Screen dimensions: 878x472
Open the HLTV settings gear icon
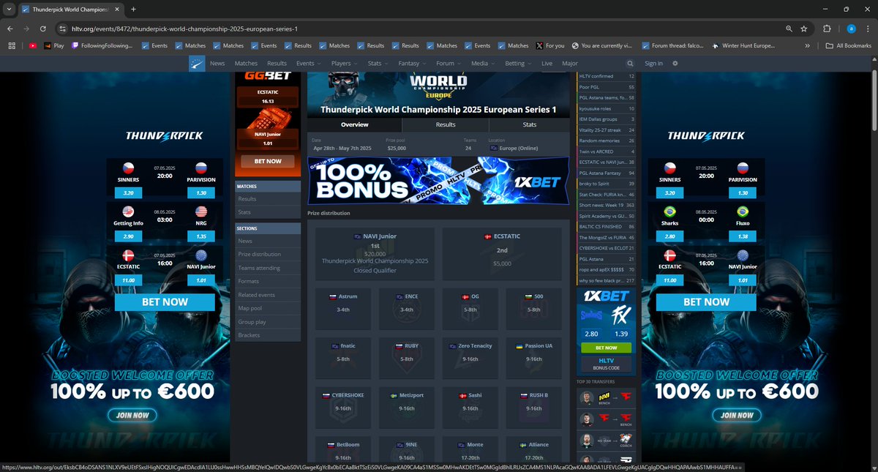pyautogui.click(x=675, y=64)
